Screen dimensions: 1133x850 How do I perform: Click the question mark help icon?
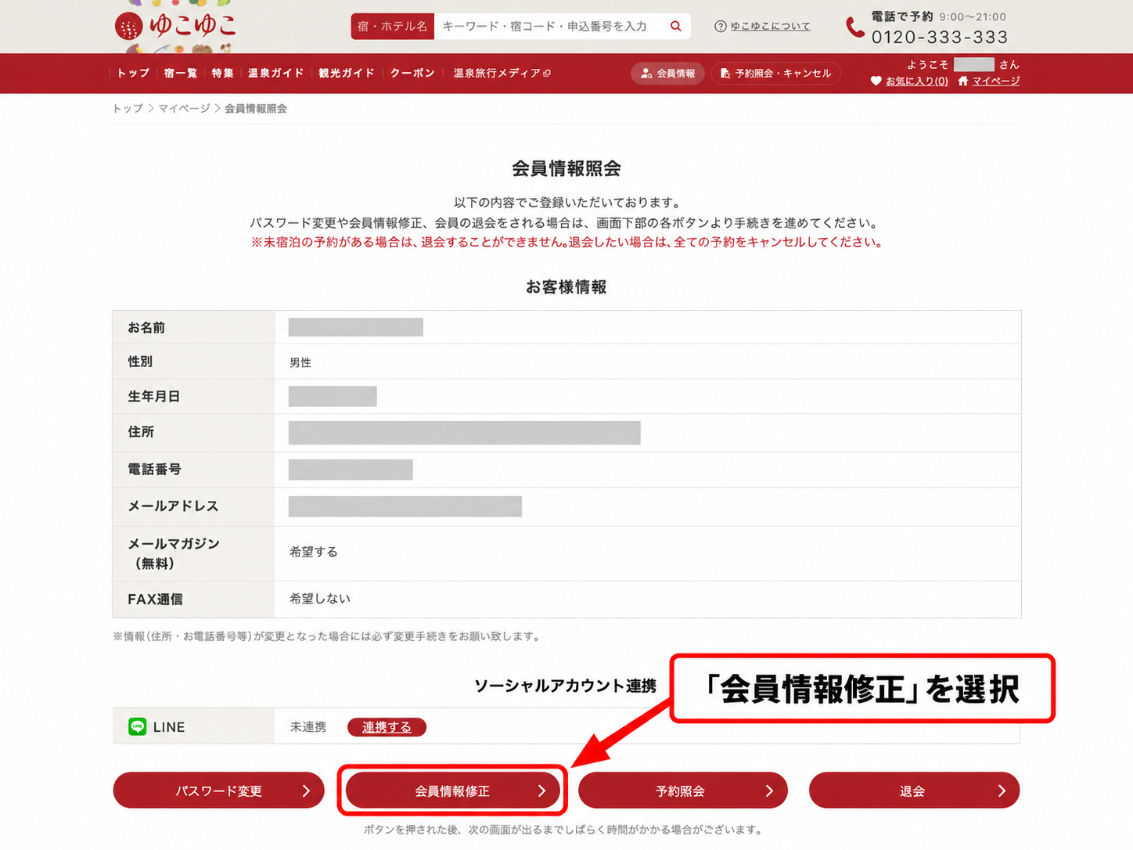[x=720, y=26]
